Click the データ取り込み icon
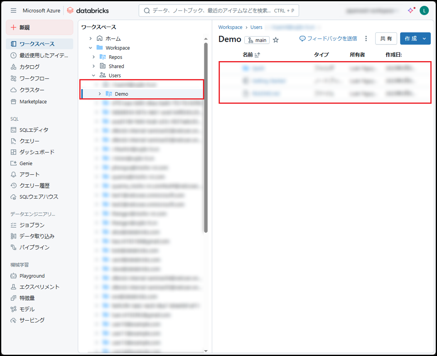437x356 pixels. point(13,236)
